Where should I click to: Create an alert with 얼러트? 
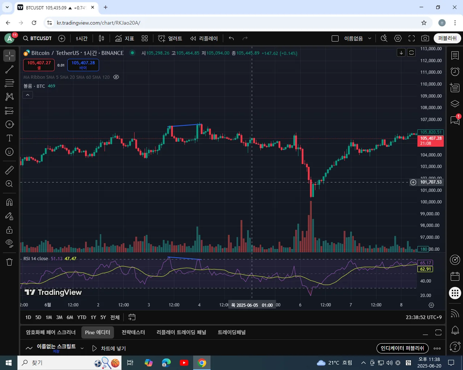click(x=170, y=38)
